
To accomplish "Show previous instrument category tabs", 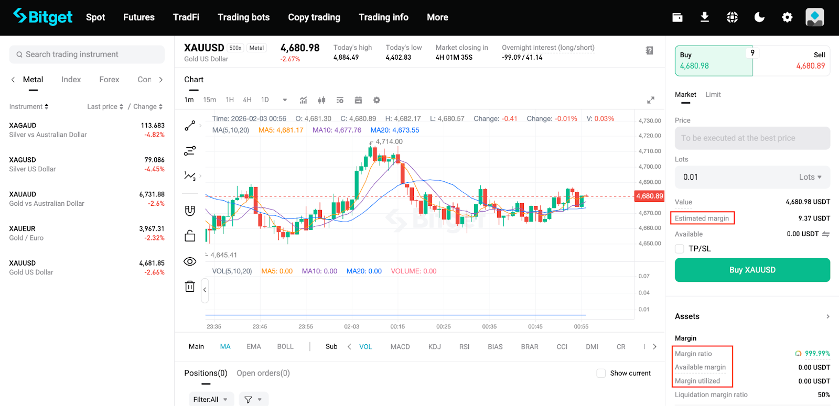I will (x=13, y=80).
